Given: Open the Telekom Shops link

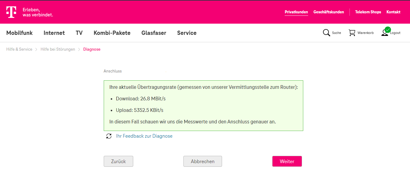Looking at the screenshot, I should (368, 12).
